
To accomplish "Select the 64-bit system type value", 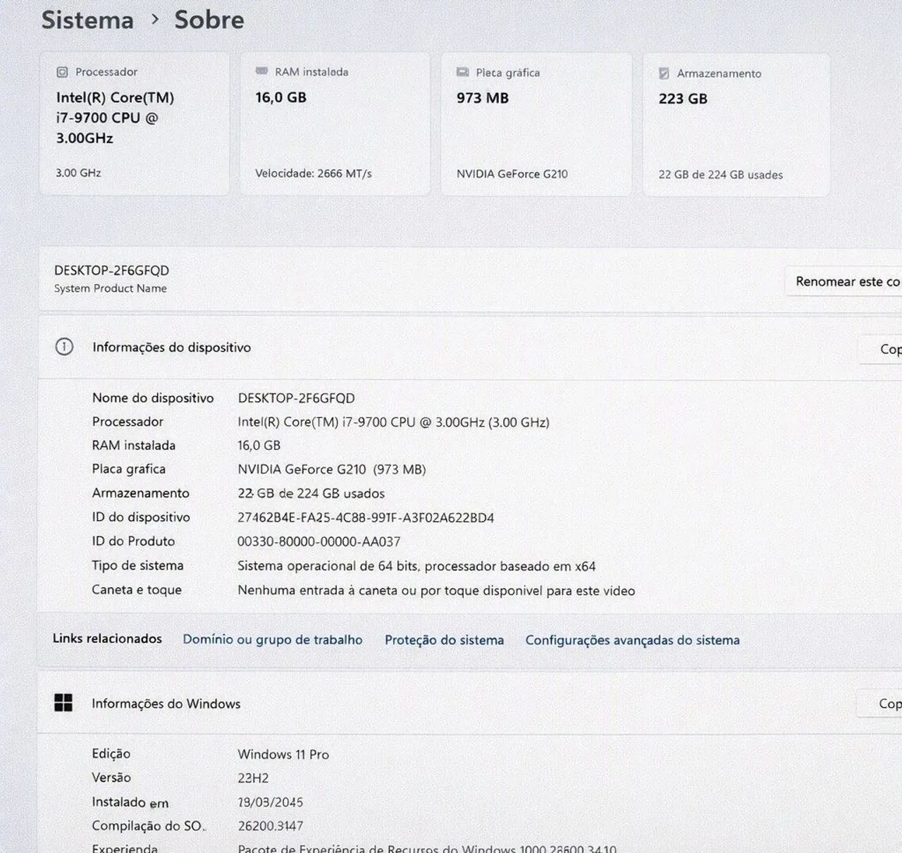I will point(416,566).
